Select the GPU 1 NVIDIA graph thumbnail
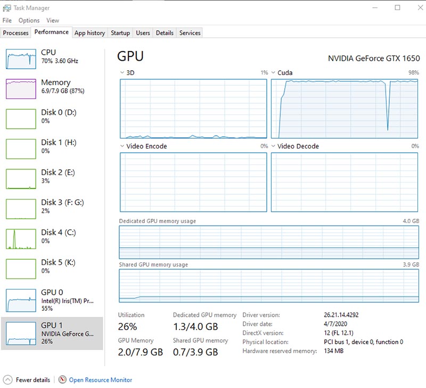The width and height of the screenshot is (426, 388). pyautogui.click(x=21, y=333)
